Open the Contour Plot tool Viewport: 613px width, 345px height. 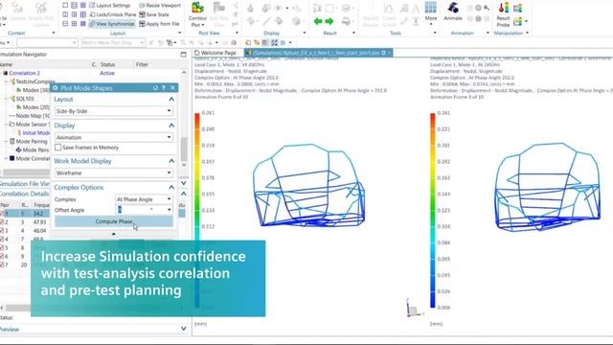click(x=197, y=13)
